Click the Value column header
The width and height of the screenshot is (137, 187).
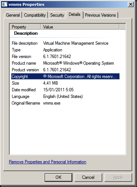80,27
